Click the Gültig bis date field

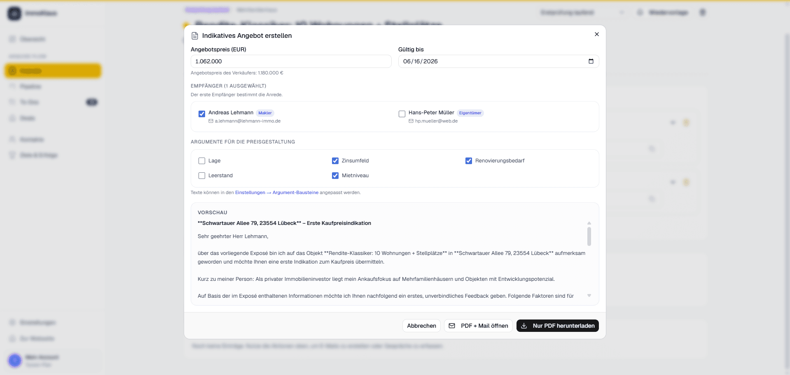tap(498, 61)
